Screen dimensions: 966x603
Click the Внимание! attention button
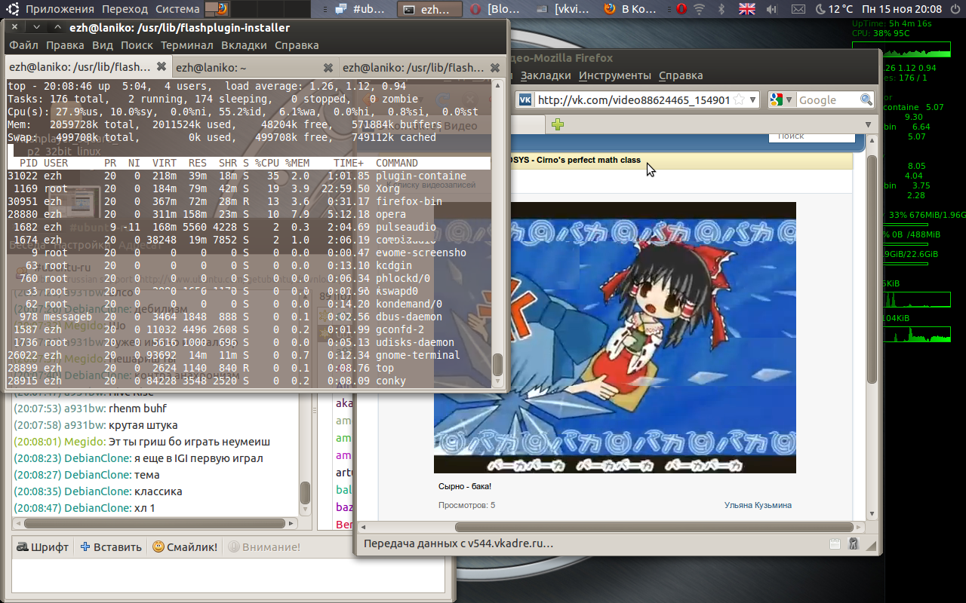pos(264,547)
